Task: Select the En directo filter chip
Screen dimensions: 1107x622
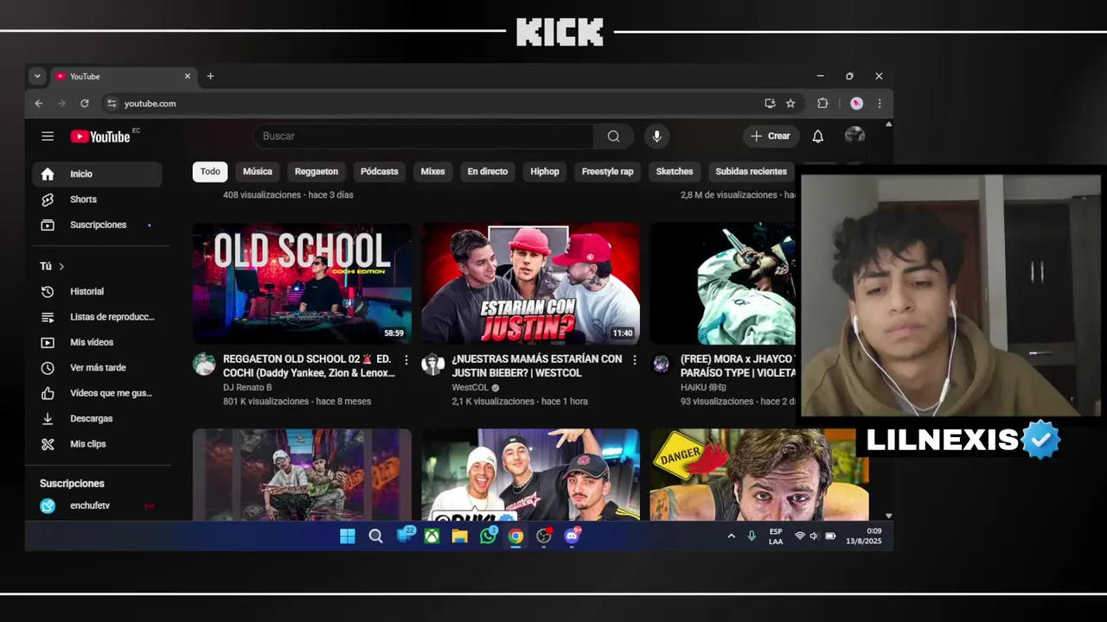Action: tap(488, 172)
